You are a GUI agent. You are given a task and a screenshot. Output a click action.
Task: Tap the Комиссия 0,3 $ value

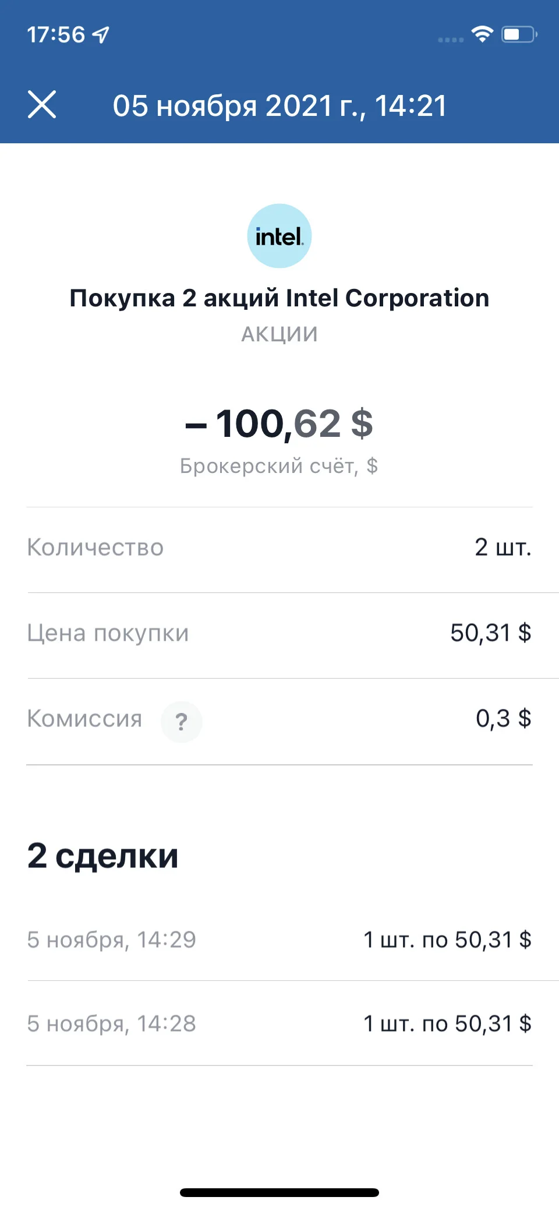[x=504, y=719]
